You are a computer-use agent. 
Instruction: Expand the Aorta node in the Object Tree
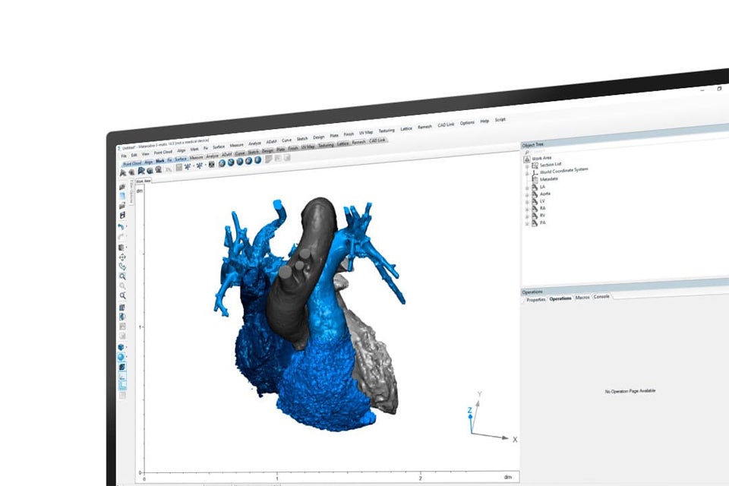click(528, 194)
